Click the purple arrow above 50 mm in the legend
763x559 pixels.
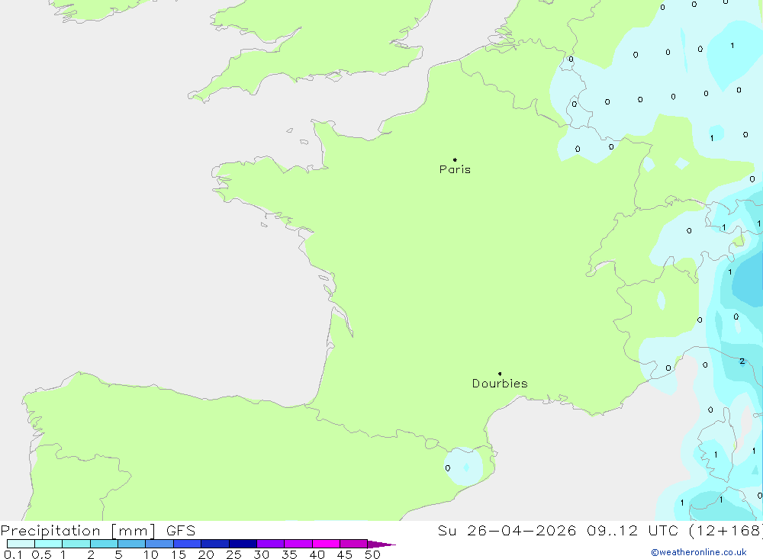(x=381, y=545)
